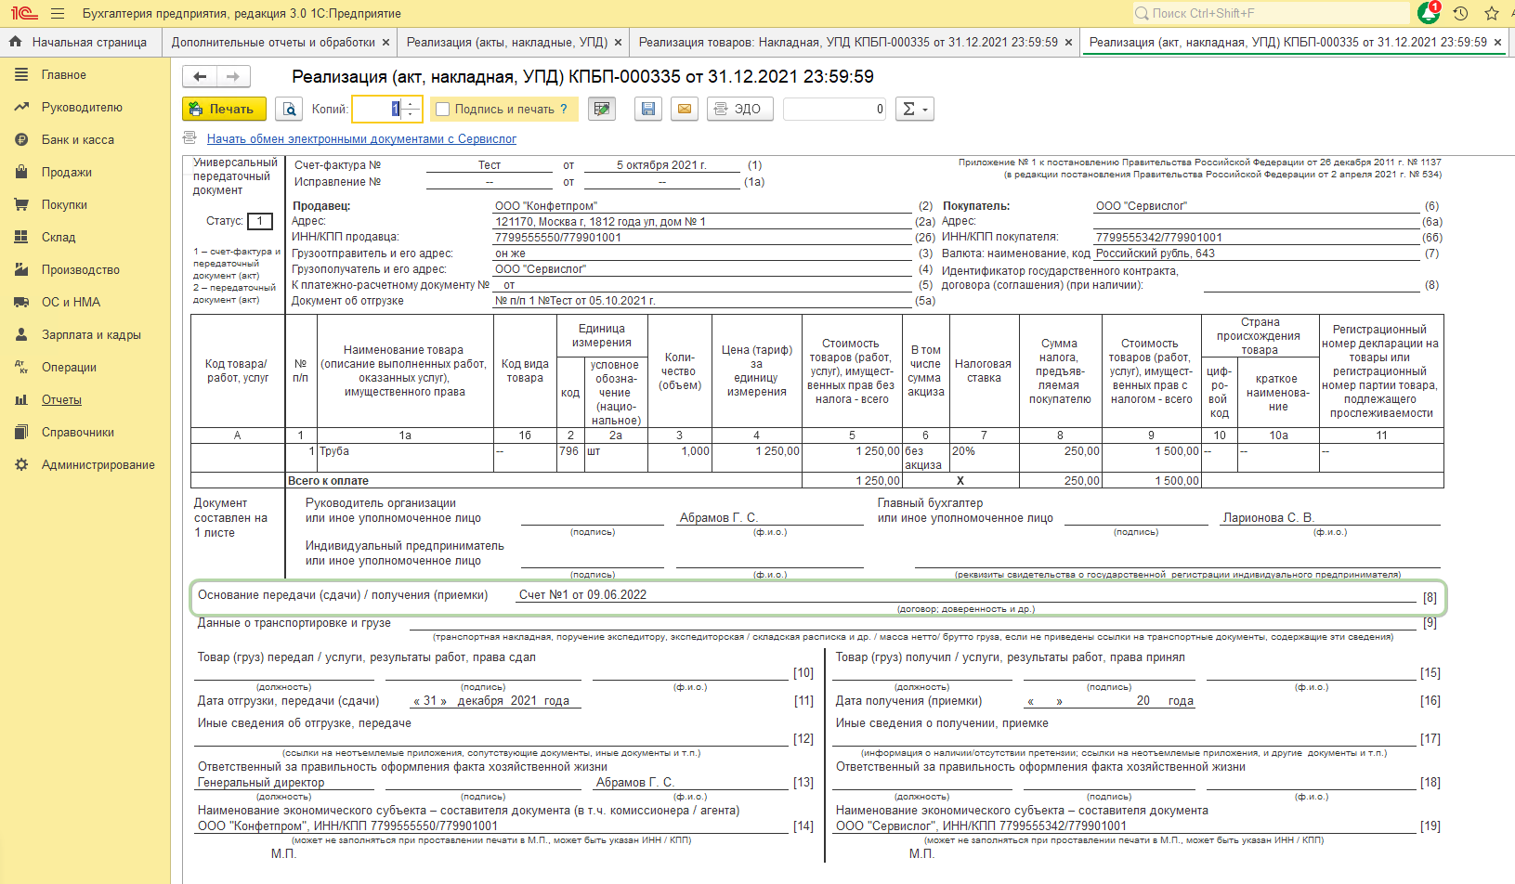Click shipment document № п/п 1 №Тест от 05.10.2021
The height and width of the screenshot is (884, 1515).
click(x=575, y=301)
